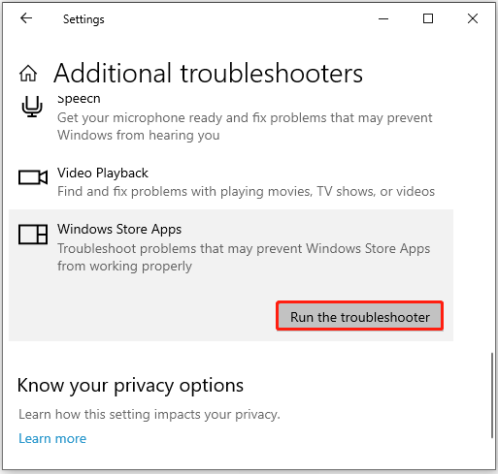Select Video Playback description about playing movies

point(246,191)
